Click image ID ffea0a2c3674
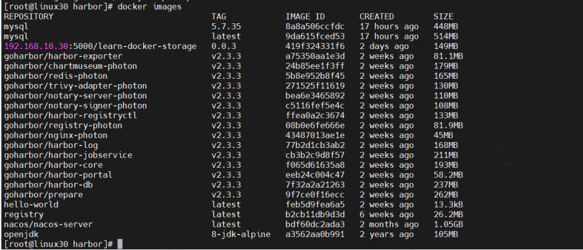The width and height of the screenshot is (583, 250). click(315, 115)
